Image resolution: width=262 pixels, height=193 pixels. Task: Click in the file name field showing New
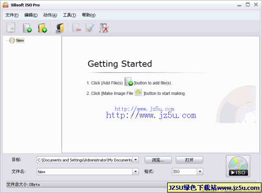coord(84,171)
